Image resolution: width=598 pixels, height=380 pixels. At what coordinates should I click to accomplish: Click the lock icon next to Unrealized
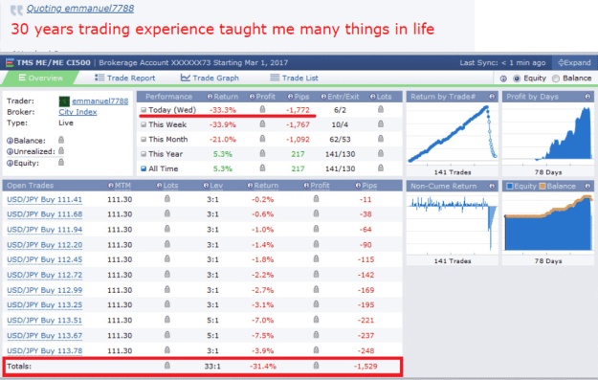click(61, 150)
